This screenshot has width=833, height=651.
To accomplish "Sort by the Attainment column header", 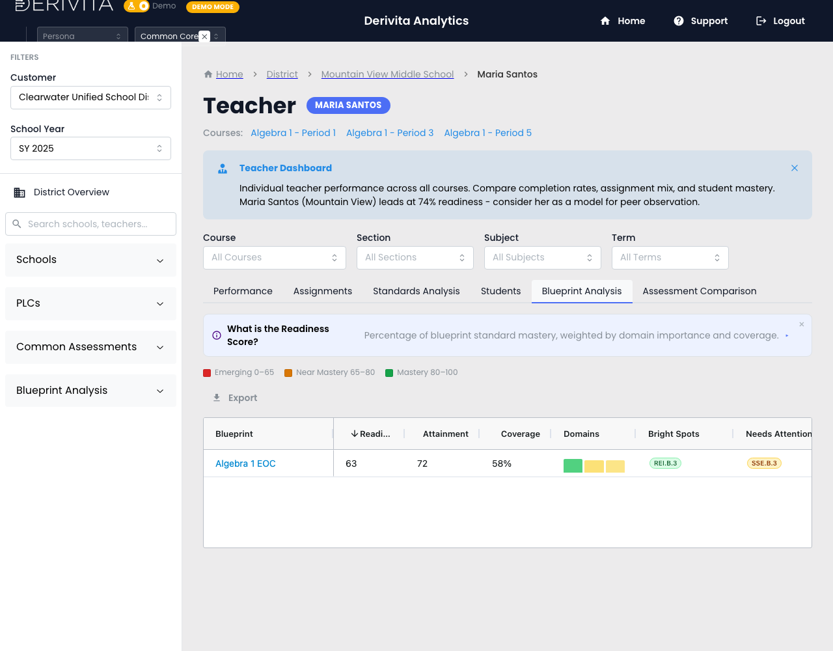I will pos(446,434).
